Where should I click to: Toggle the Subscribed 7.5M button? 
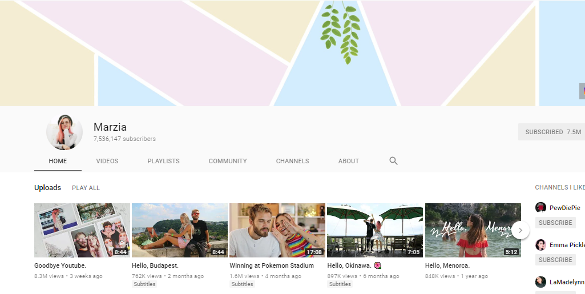point(552,132)
